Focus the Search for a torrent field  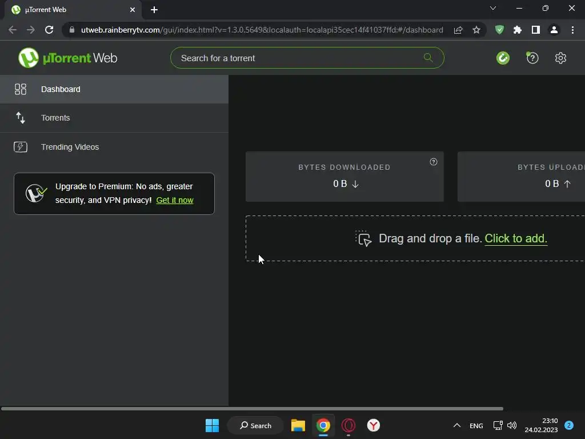point(307,58)
